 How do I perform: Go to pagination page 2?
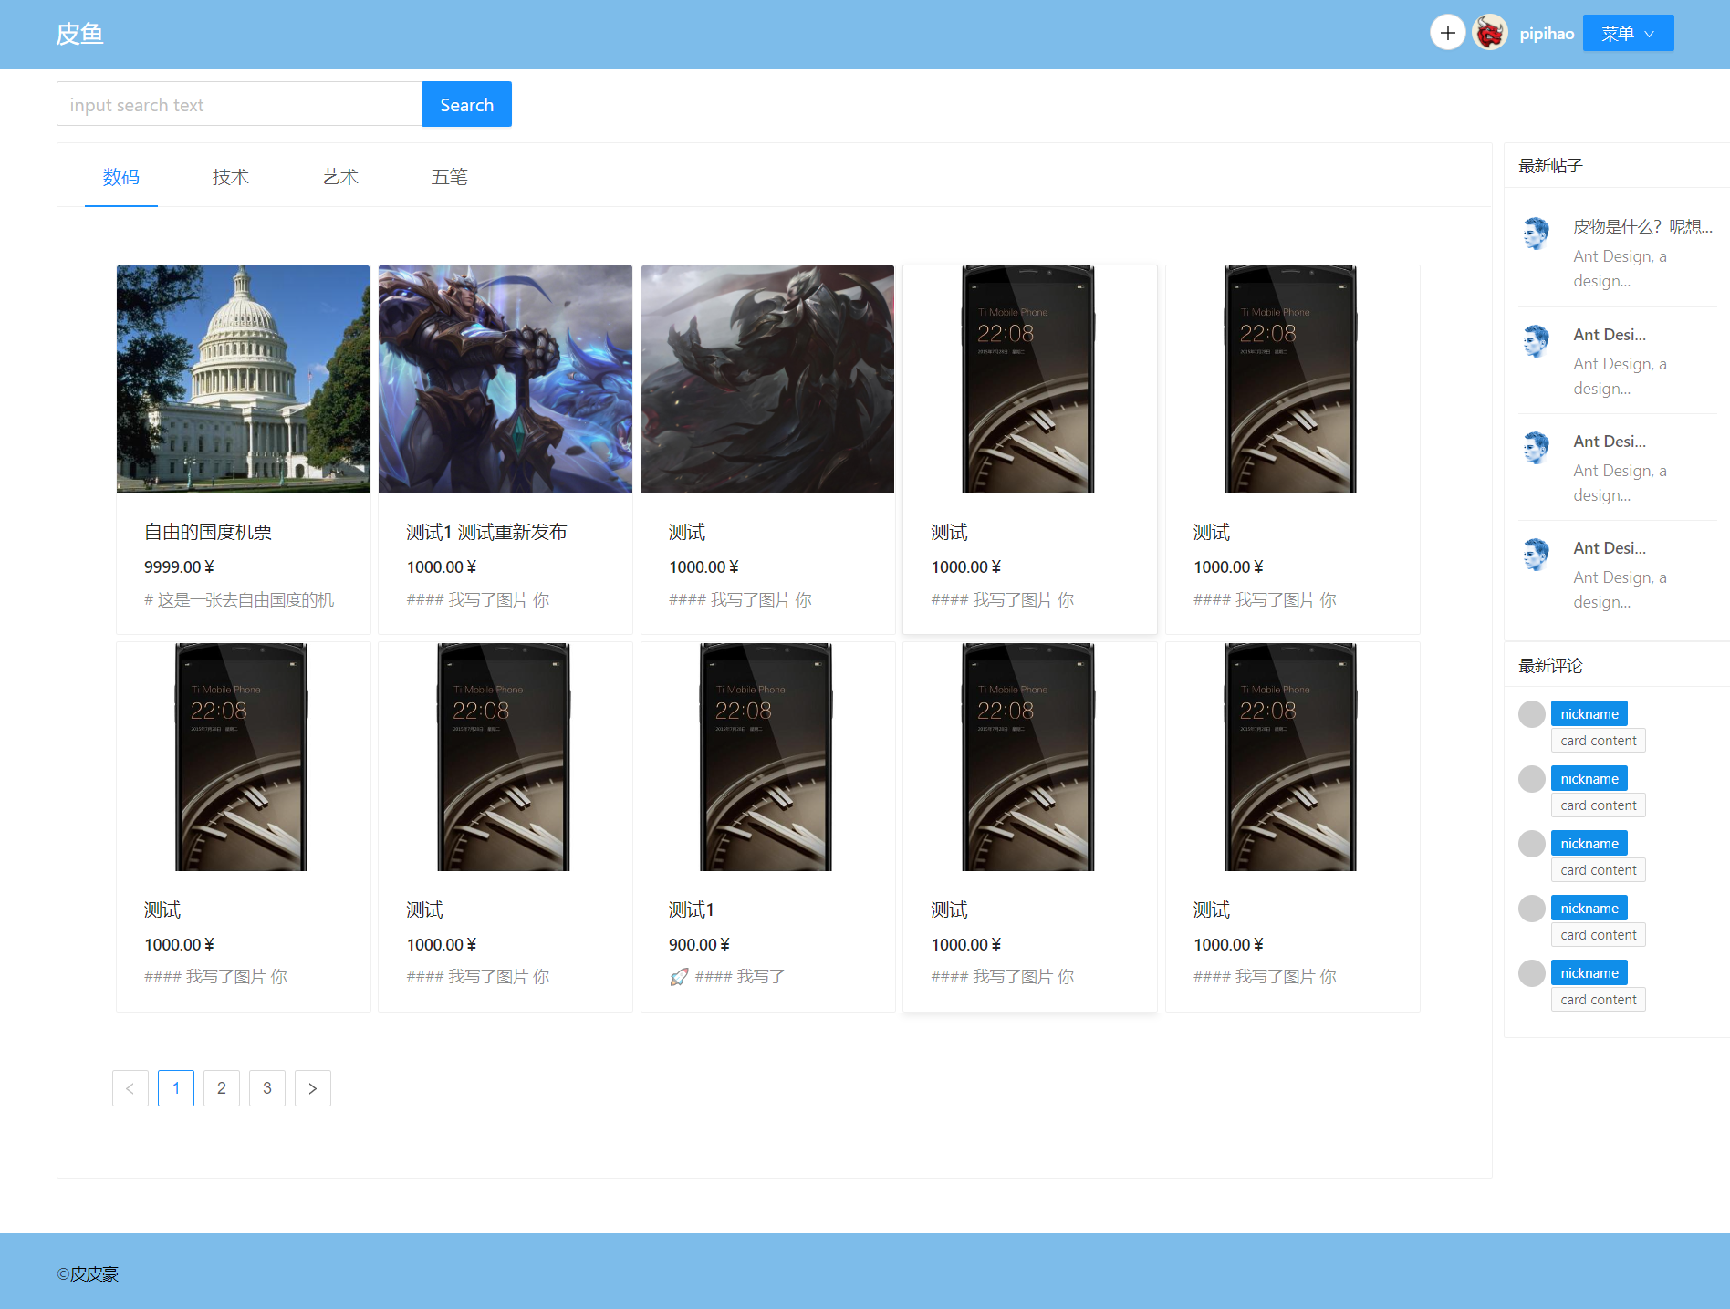tap(222, 1088)
